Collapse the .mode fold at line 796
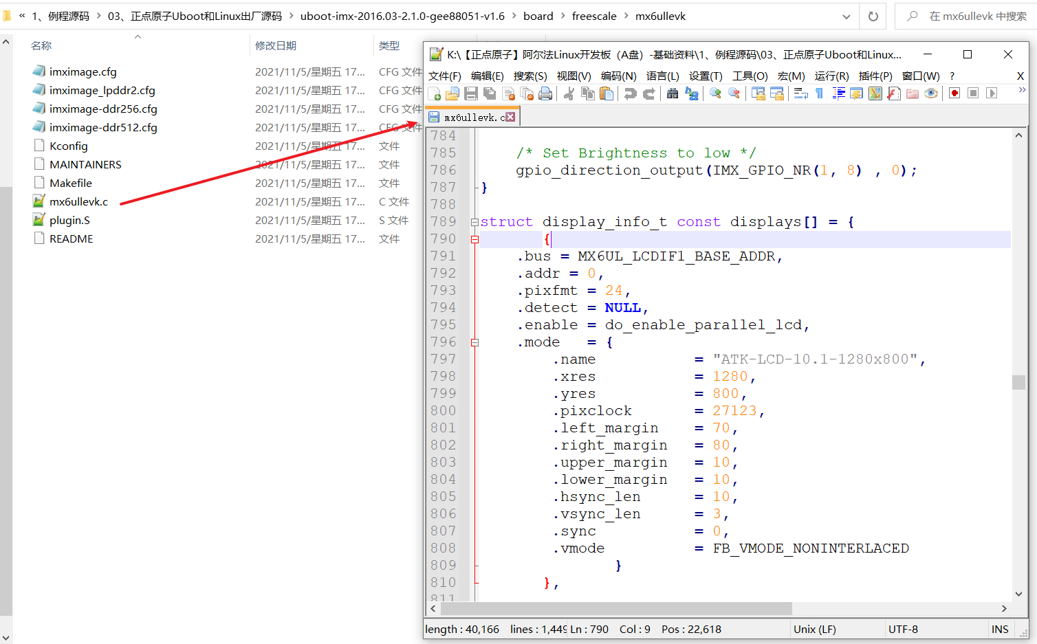1037x644 pixels. coord(474,342)
